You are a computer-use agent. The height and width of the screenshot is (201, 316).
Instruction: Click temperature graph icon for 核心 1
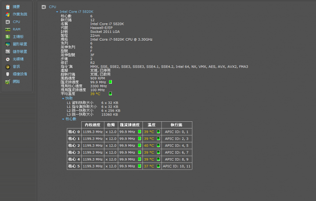(158, 138)
